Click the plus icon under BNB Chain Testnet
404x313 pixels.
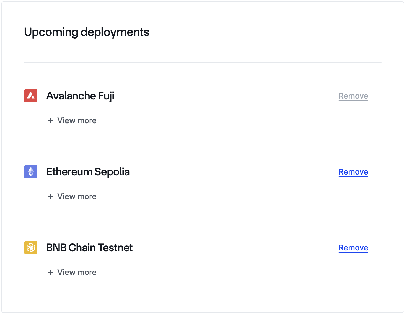point(51,272)
